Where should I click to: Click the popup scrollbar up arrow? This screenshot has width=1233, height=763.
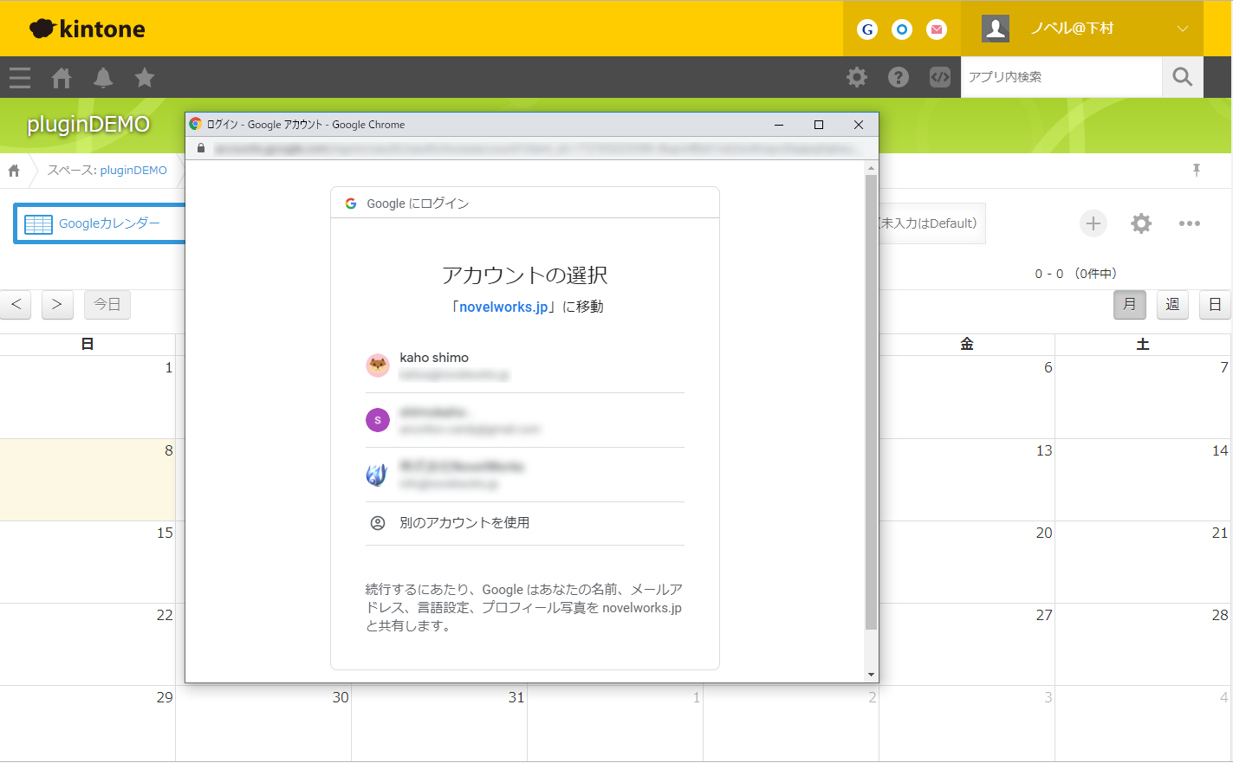tap(871, 167)
